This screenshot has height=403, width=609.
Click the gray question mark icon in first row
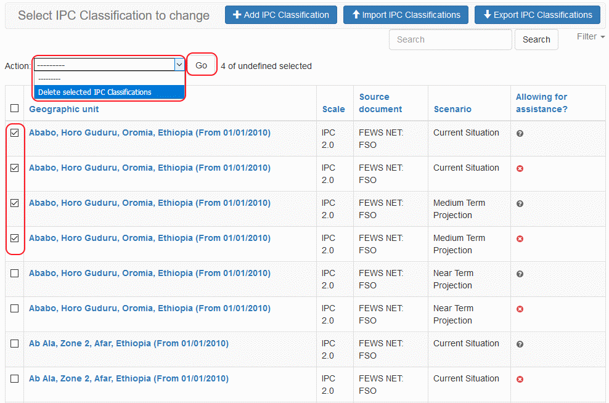(x=520, y=133)
